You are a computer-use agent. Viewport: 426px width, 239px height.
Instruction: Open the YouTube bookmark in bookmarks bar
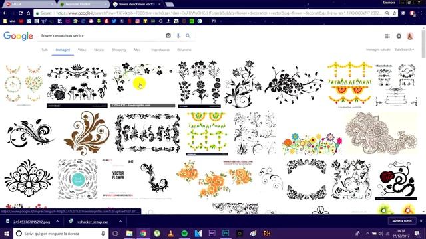click(21, 21)
